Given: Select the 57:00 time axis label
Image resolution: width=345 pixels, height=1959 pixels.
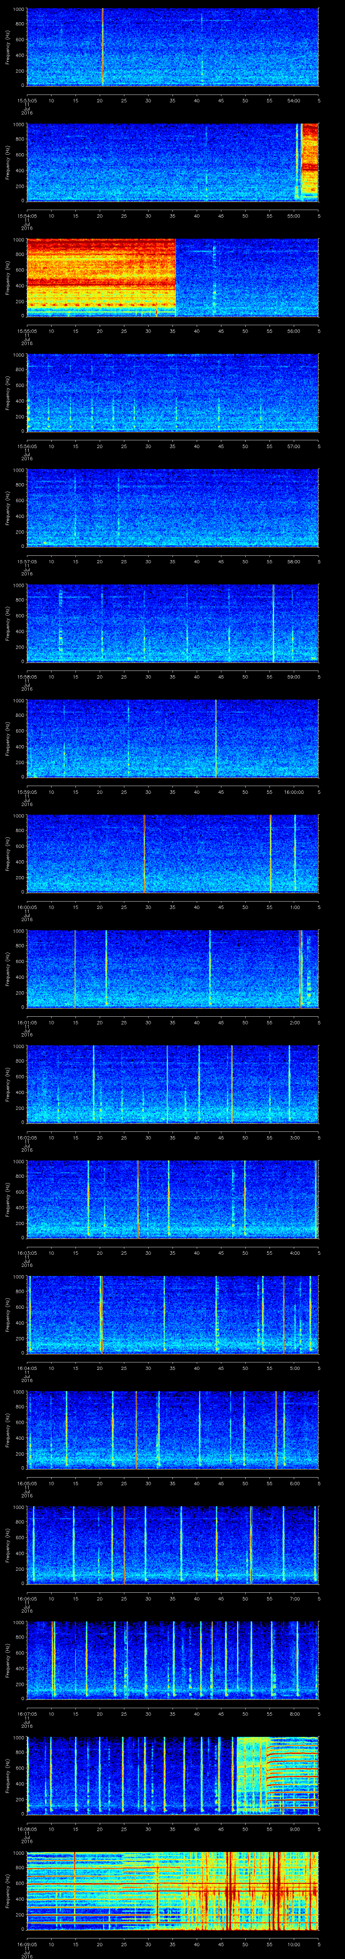Looking at the screenshot, I should (x=294, y=446).
